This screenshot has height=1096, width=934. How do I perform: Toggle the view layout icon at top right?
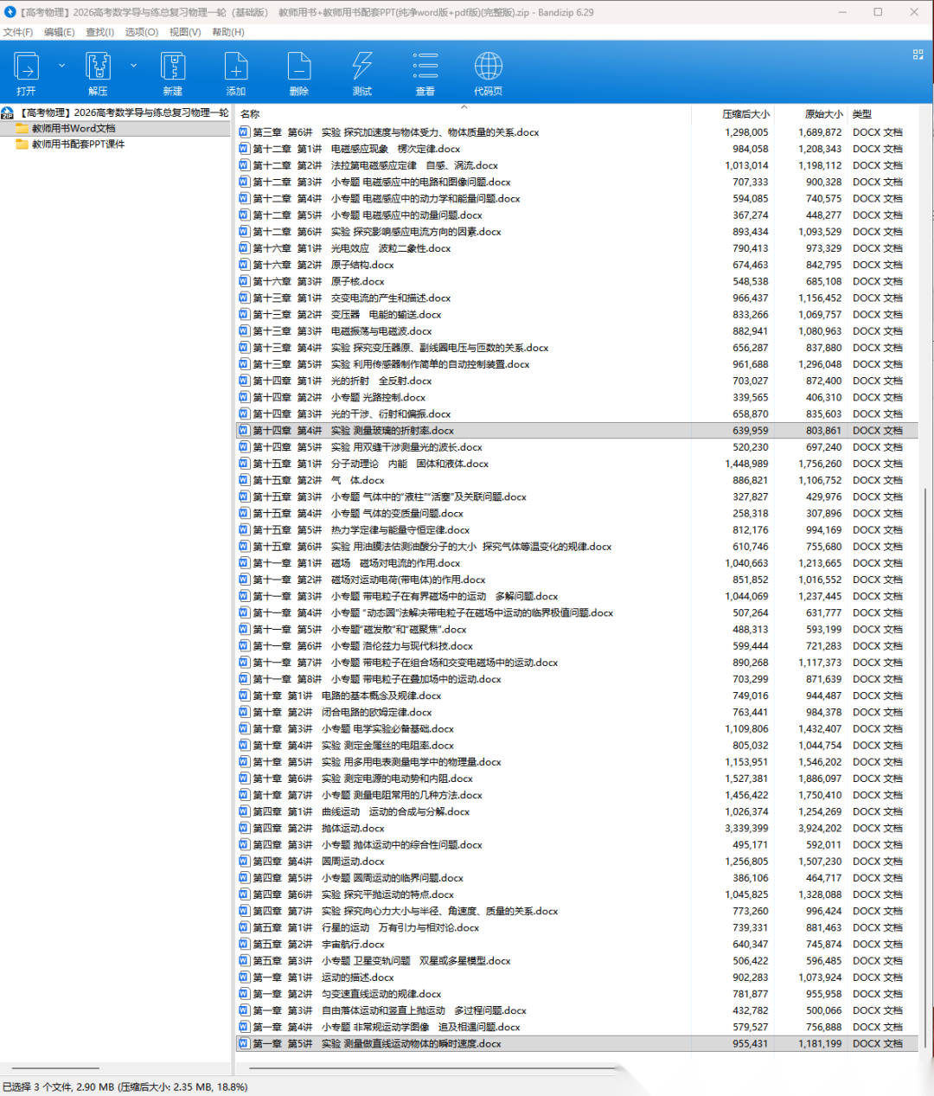[x=918, y=54]
